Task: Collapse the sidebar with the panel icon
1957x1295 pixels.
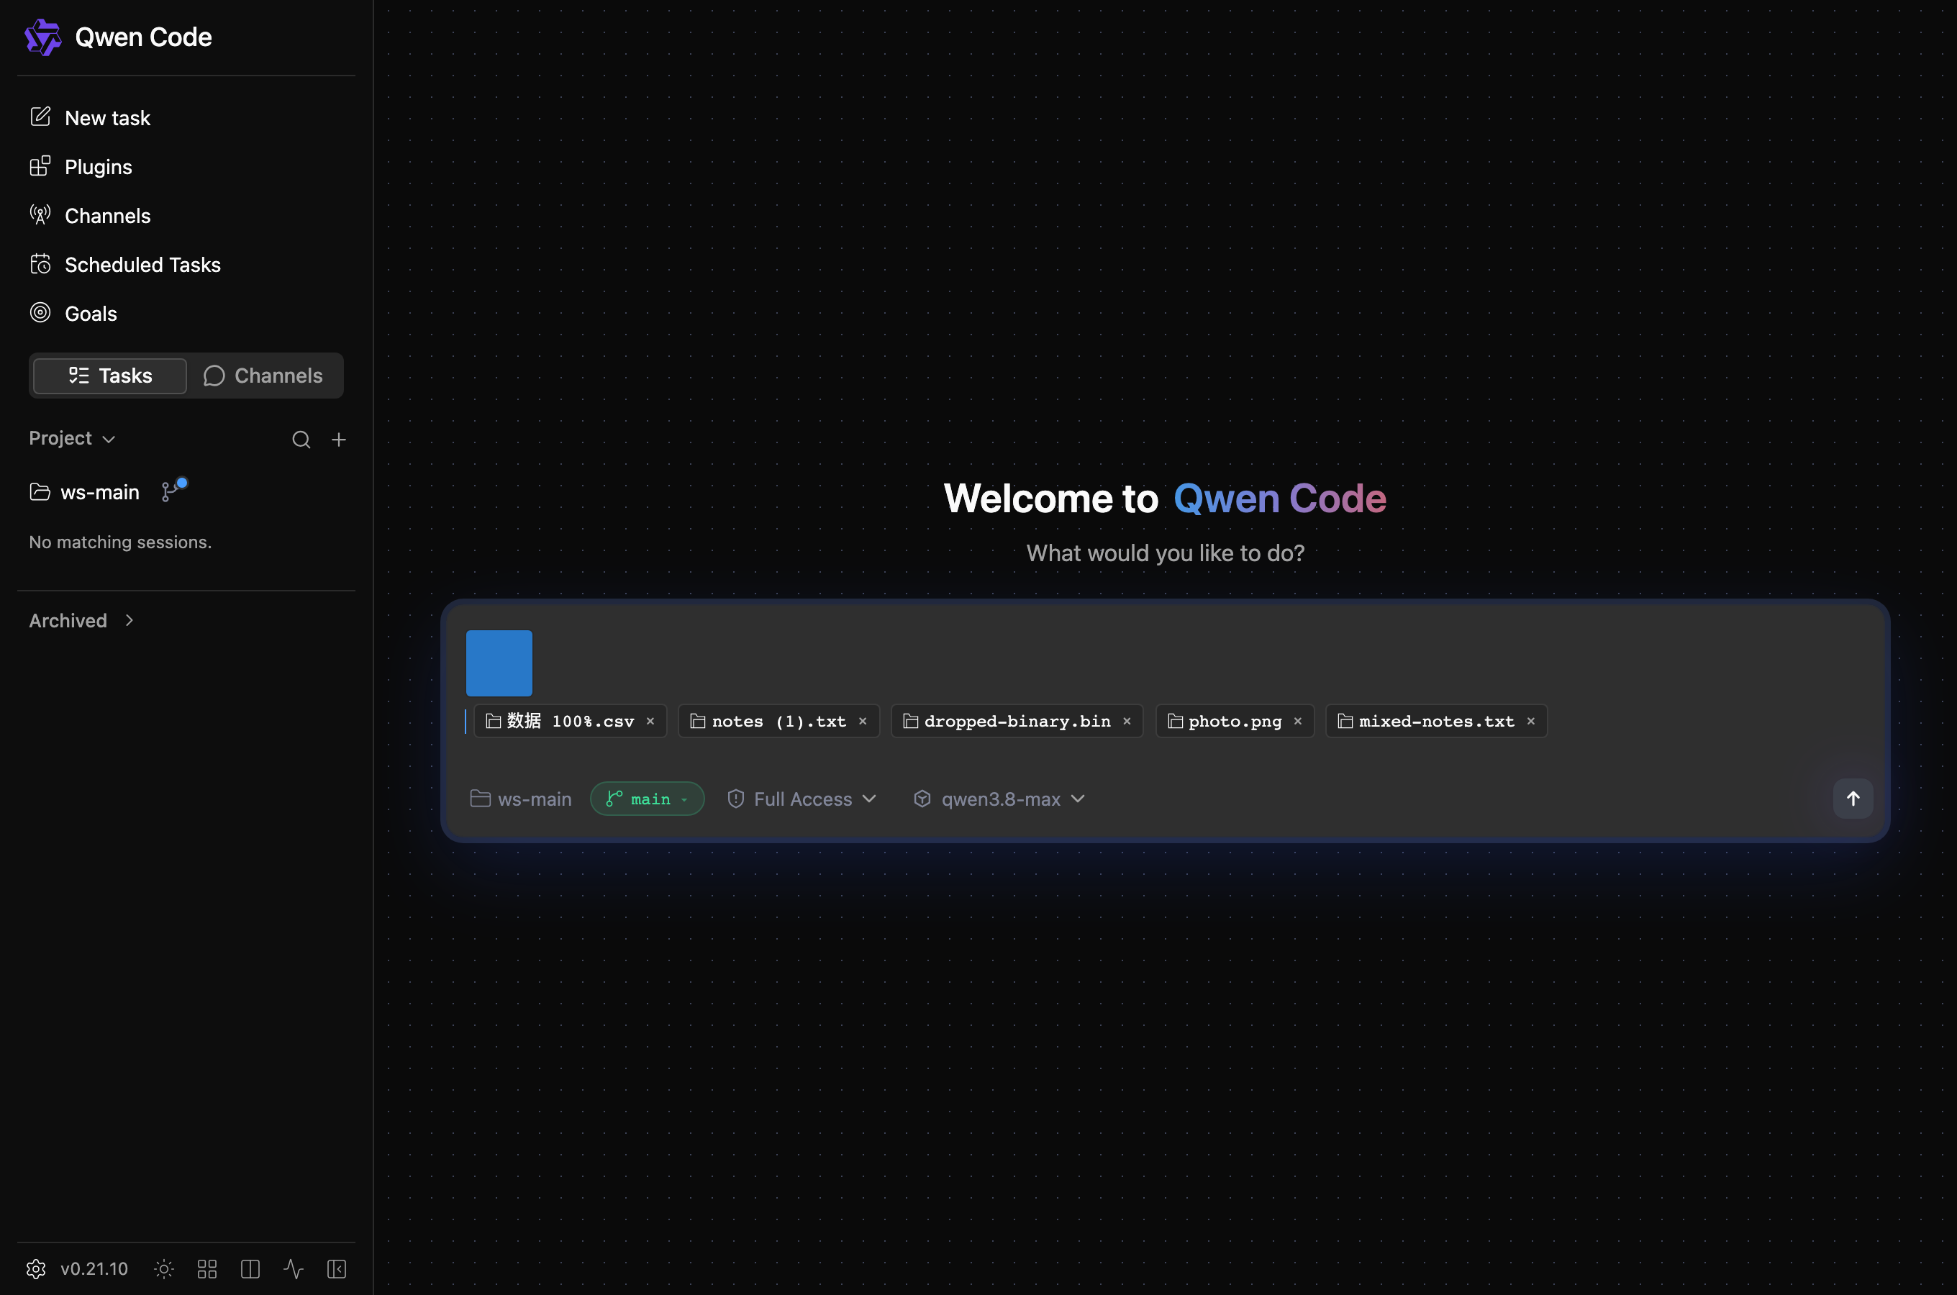Action: point(337,1269)
